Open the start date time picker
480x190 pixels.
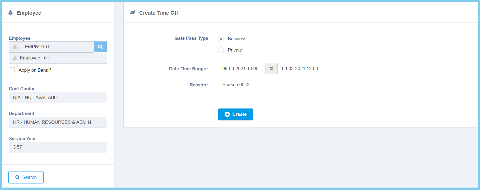(241, 69)
